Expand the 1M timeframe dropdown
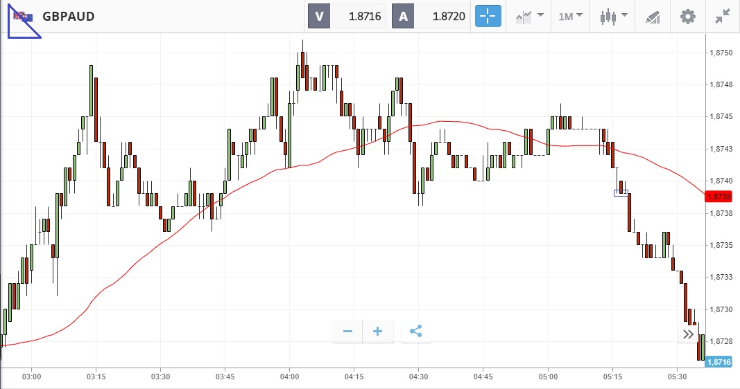The width and height of the screenshot is (740, 389). tap(571, 16)
